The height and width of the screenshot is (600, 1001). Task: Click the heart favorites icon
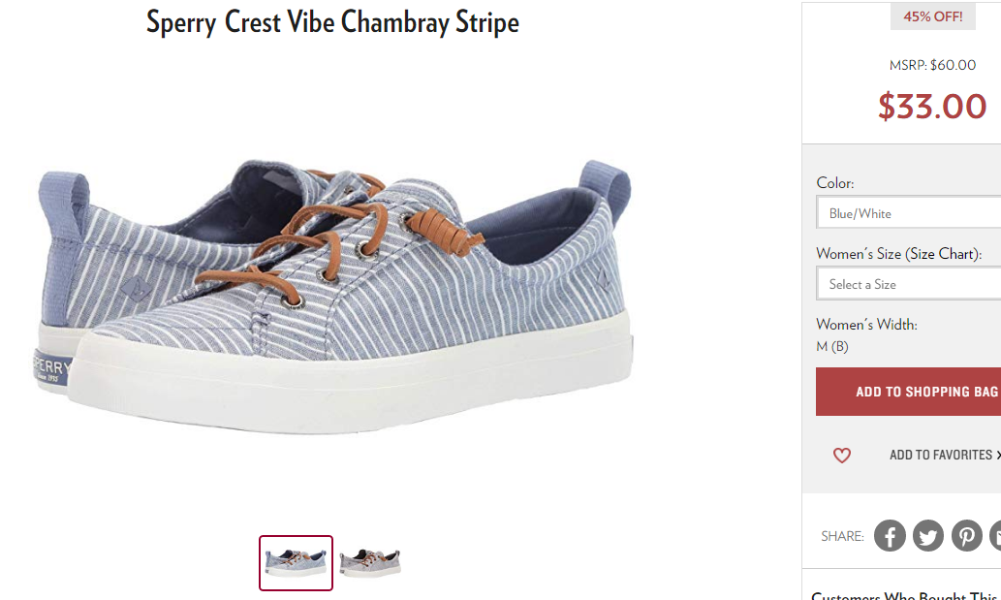pyautogui.click(x=842, y=456)
